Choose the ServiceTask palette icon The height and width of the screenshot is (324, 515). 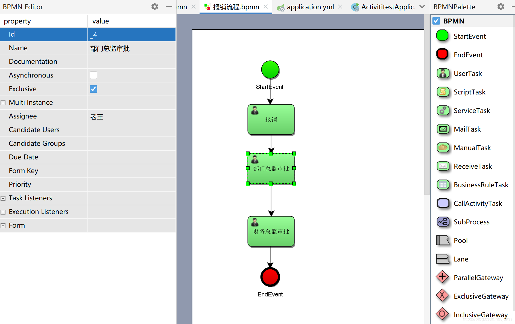(443, 111)
